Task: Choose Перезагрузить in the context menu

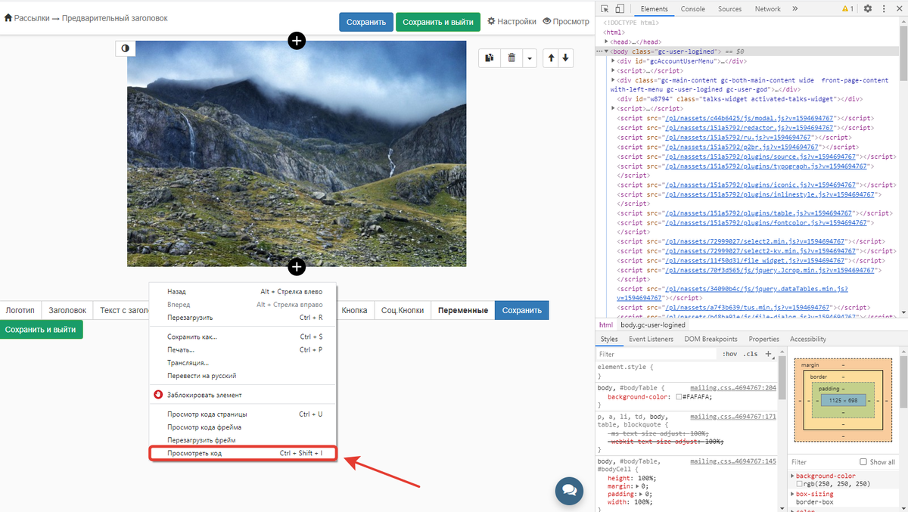Action: (242, 318)
